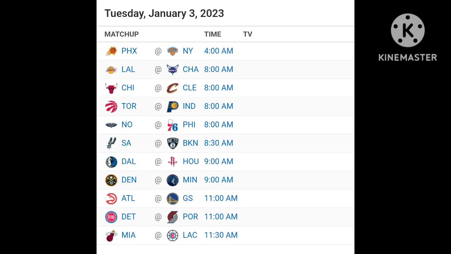Click the Miami Heat logo
Screen dimensions: 451x254
pos(111,235)
